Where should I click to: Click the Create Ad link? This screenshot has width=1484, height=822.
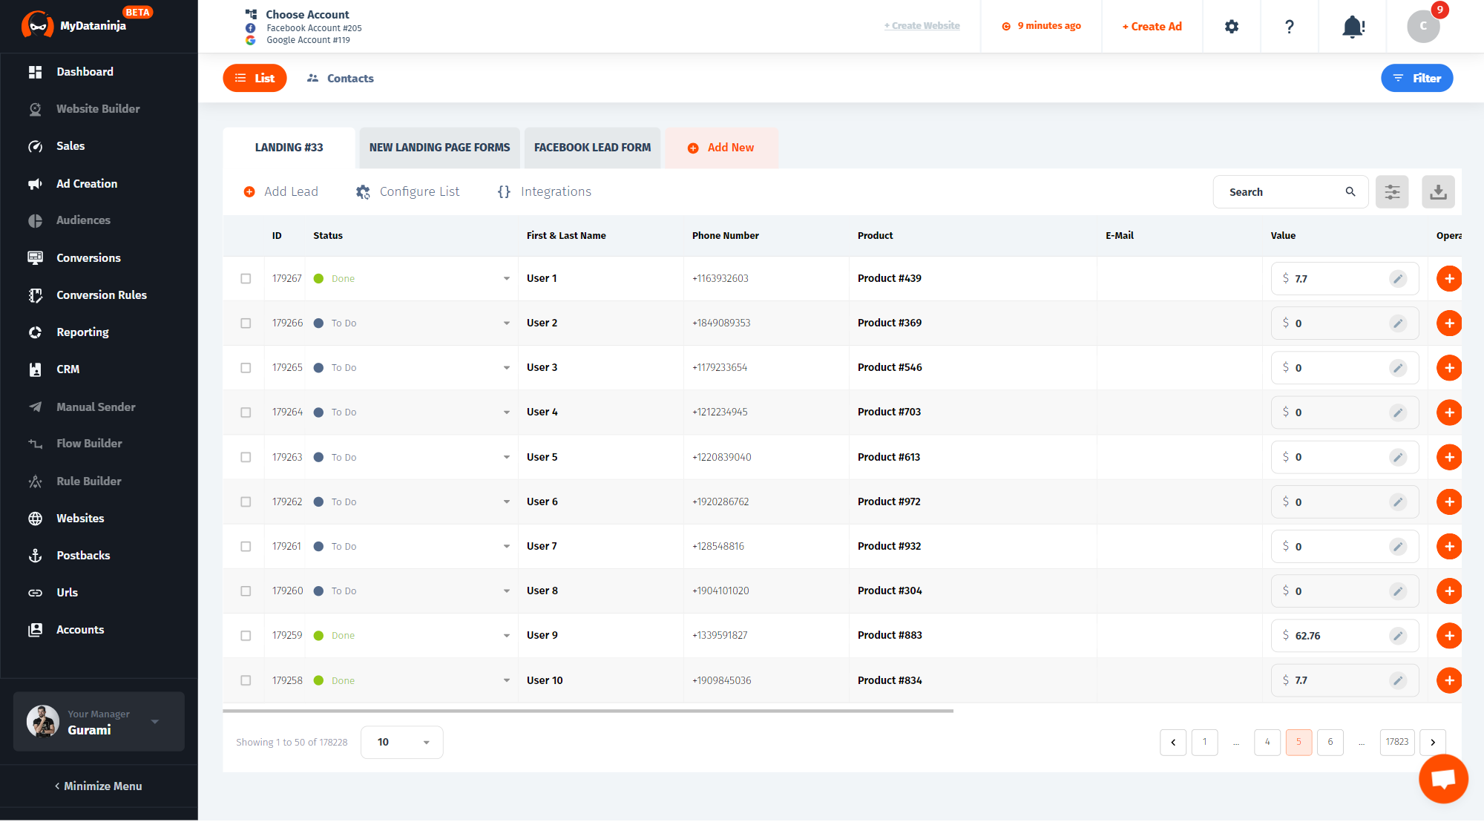1152,27
